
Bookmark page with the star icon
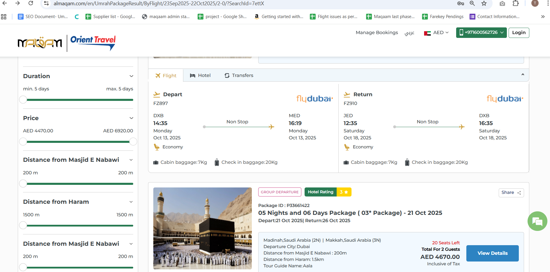coord(484,3)
